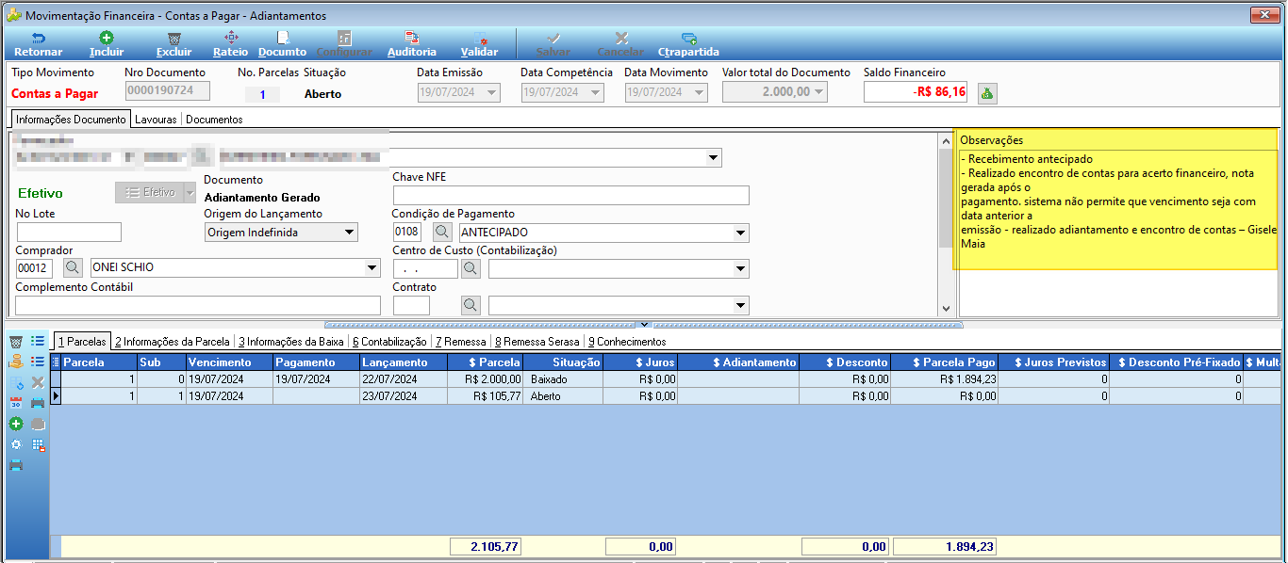Click the green plus icon in the parcelas sidebar
Screen dimensions: 1288x563
pos(16,424)
